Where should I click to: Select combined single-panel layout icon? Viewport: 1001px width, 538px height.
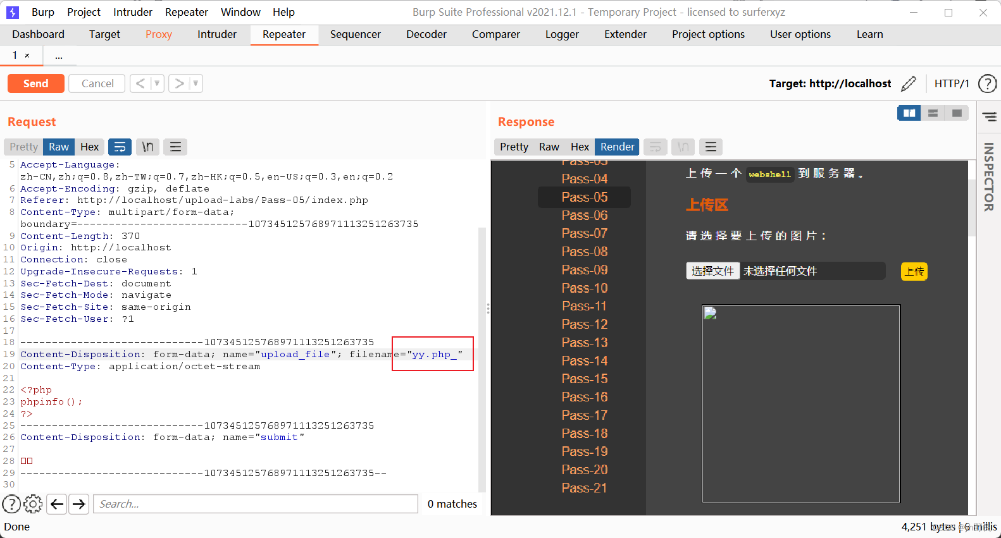[x=957, y=113]
